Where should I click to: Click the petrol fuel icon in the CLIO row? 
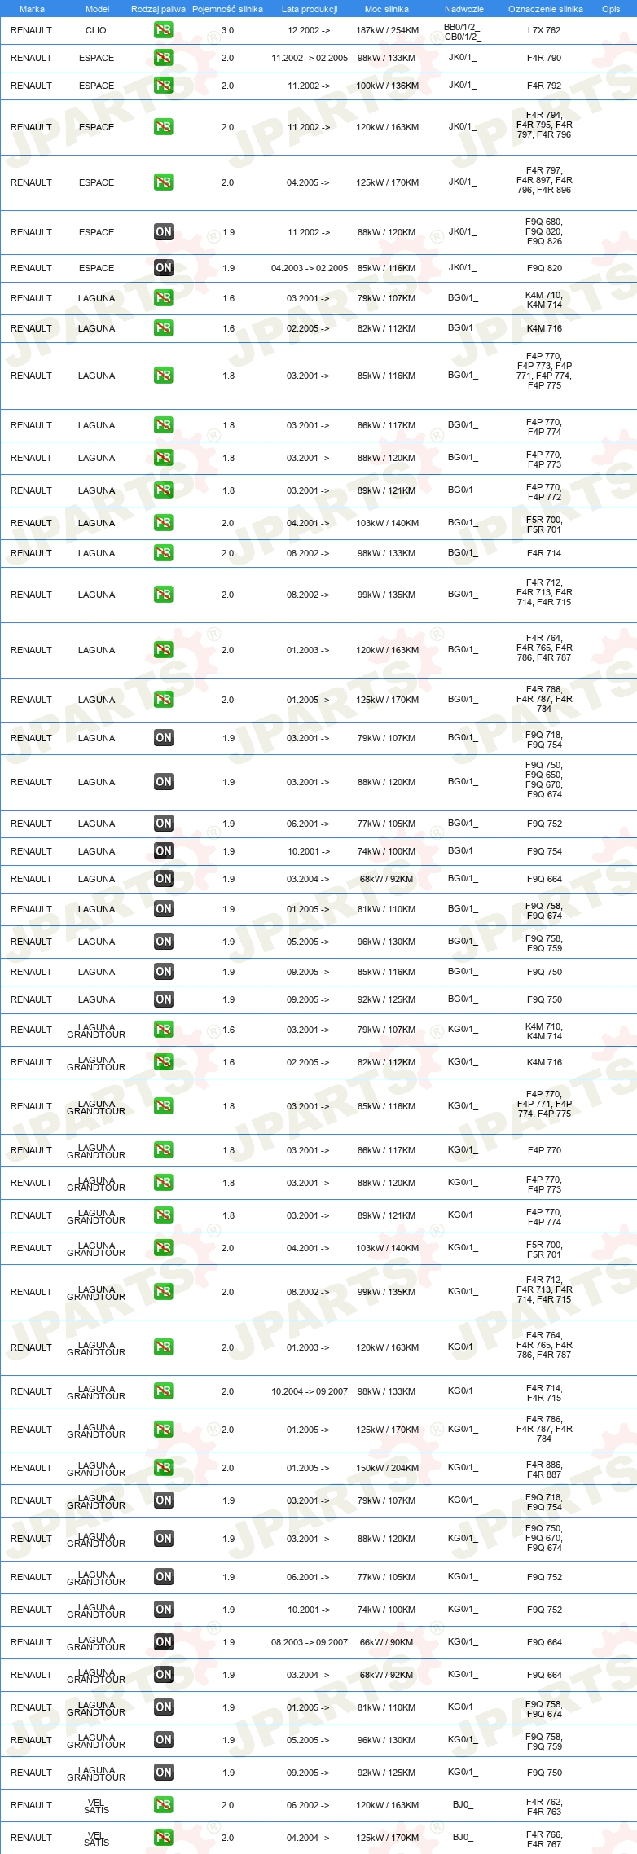(x=164, y=30)
